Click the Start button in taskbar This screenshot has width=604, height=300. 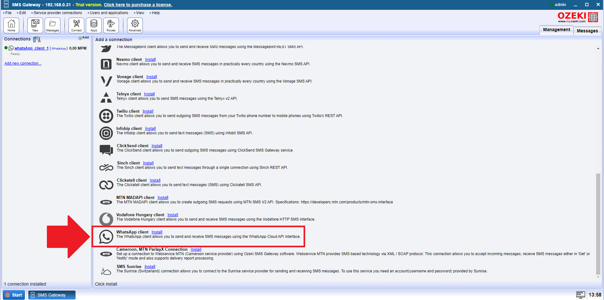click(x=14, y=295)
